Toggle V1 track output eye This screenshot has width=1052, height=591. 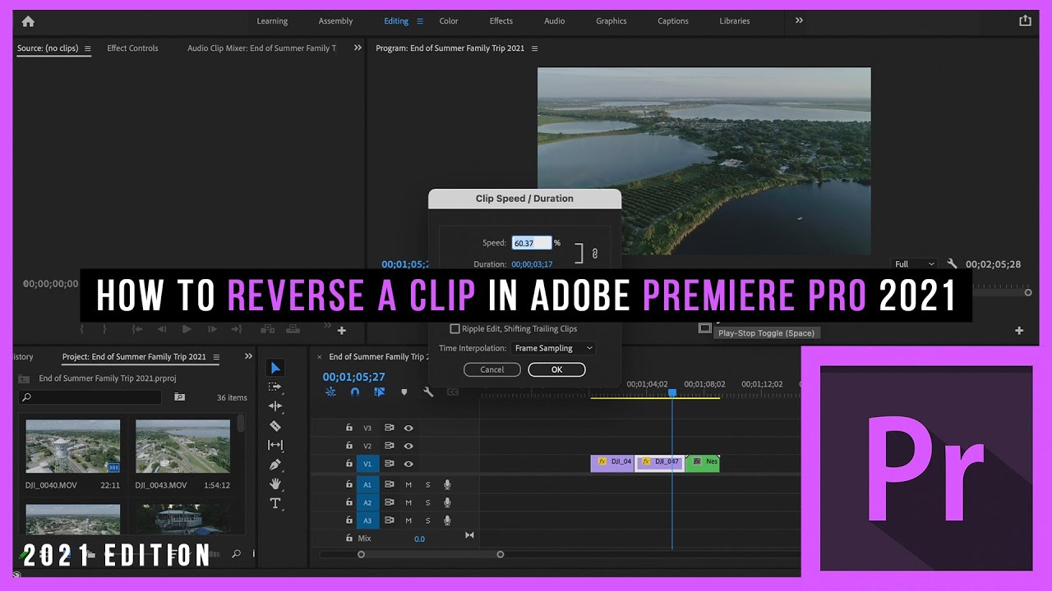tap(408, 464)
